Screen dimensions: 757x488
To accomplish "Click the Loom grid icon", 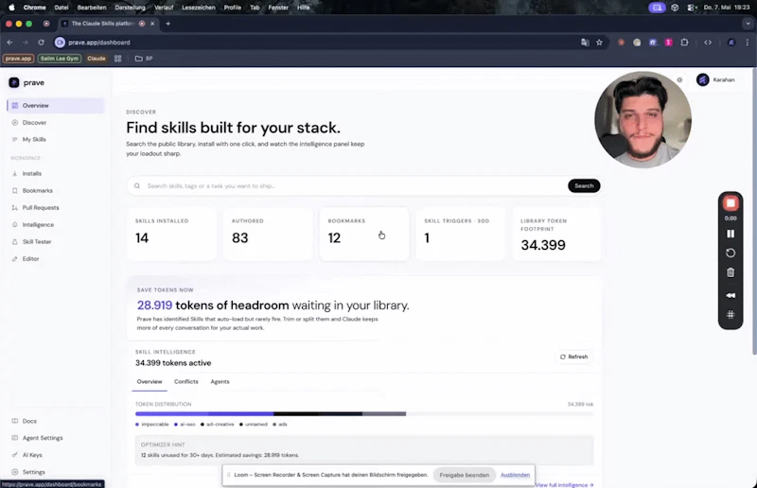I will (x=731, y=315).
